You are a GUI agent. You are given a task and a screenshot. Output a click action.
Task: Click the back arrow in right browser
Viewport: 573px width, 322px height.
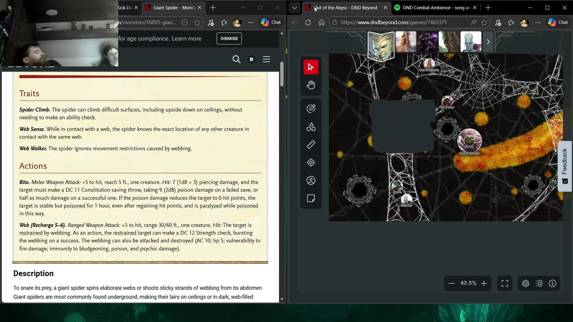click(x=294, y=22)
